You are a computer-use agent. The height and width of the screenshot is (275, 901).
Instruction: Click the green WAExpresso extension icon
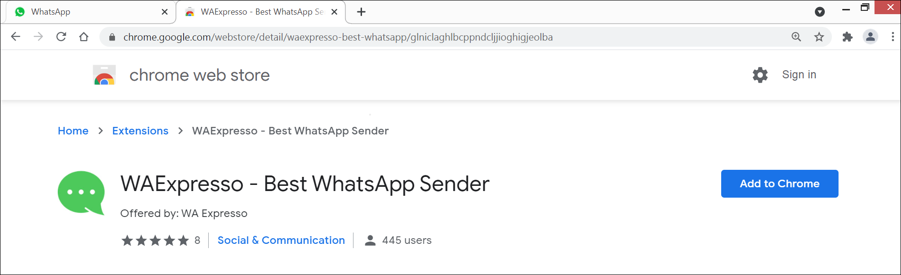tap(81, 192)
